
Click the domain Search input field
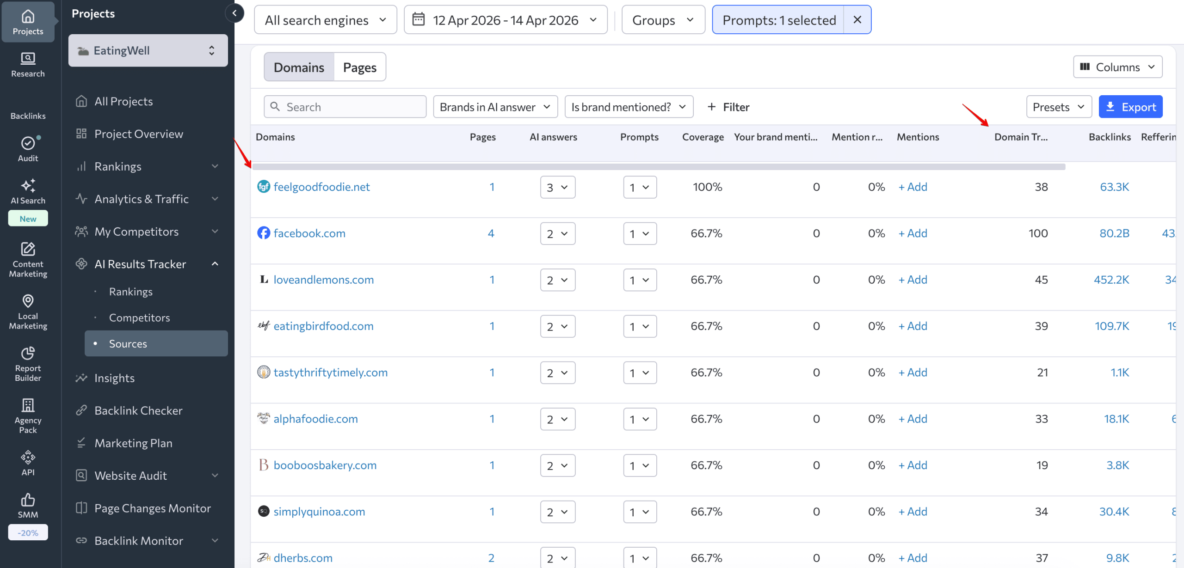click(345, 106)
